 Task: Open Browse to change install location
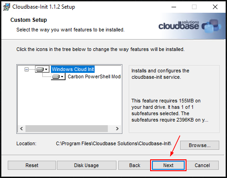pyautogui.click(x=200, y=145)
